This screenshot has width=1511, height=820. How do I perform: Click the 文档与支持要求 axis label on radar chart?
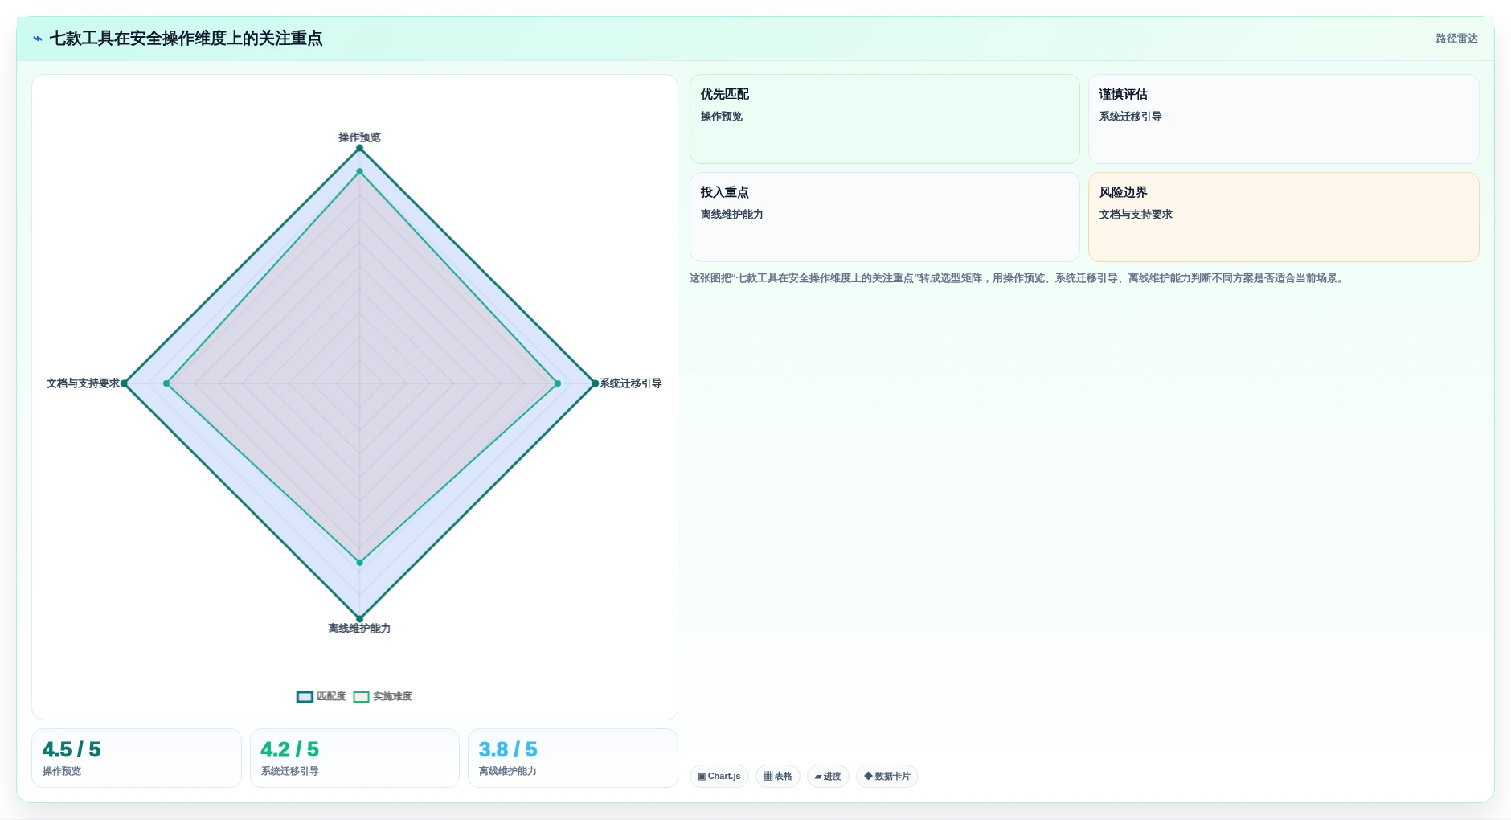coord(83,383)
